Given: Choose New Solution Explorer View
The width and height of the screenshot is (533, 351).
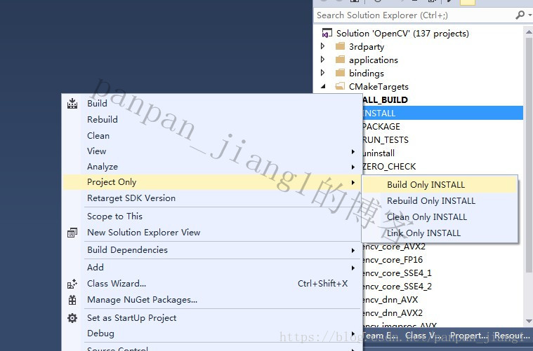Looking at the screenshot, I should (143, 233).
